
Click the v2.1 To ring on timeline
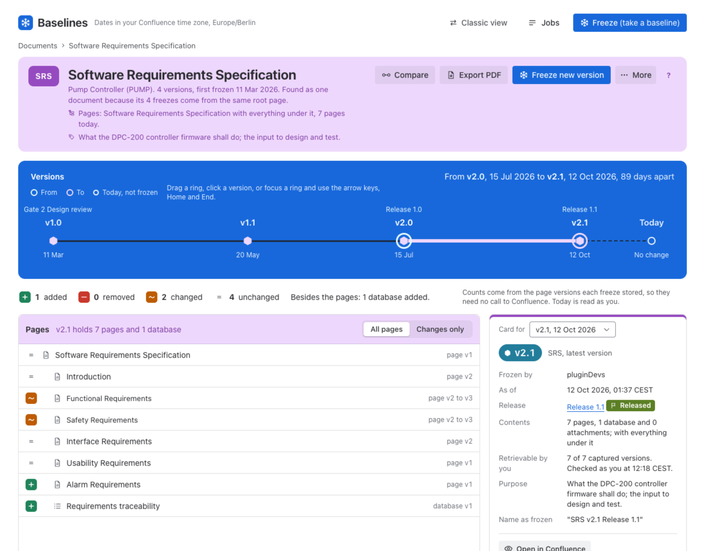580,241
